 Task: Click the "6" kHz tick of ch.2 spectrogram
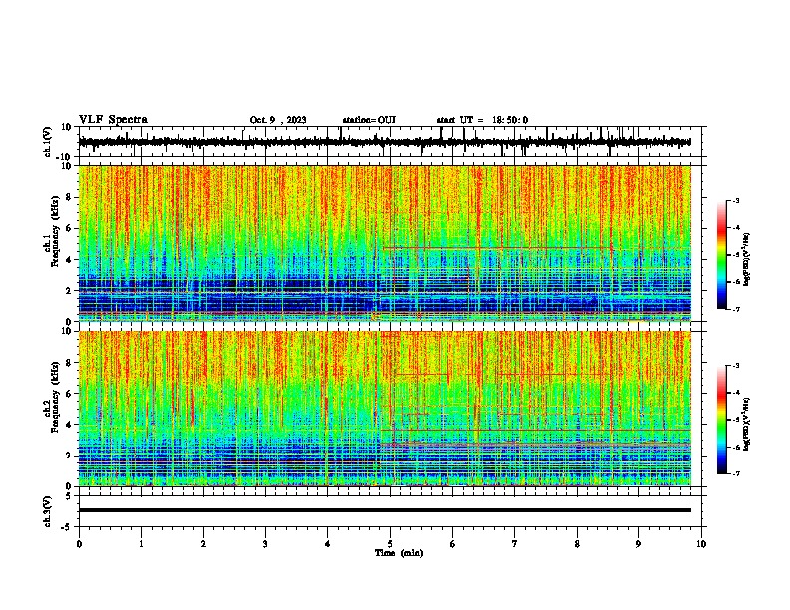click(x=70, y=394)
